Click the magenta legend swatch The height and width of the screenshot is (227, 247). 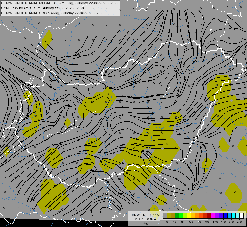click(x=213, y=216)
